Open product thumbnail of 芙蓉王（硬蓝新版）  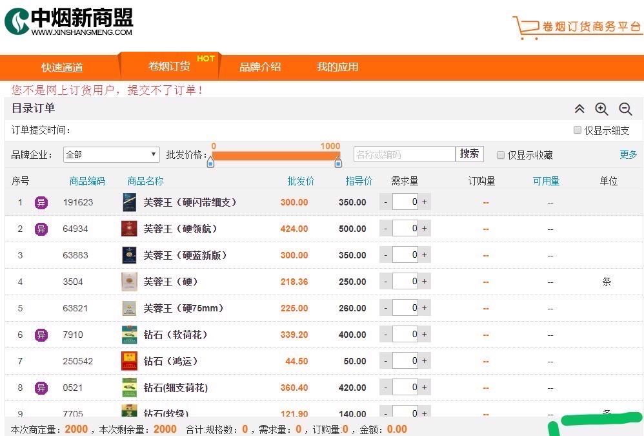pyautogui.click(x=129, y=255)
